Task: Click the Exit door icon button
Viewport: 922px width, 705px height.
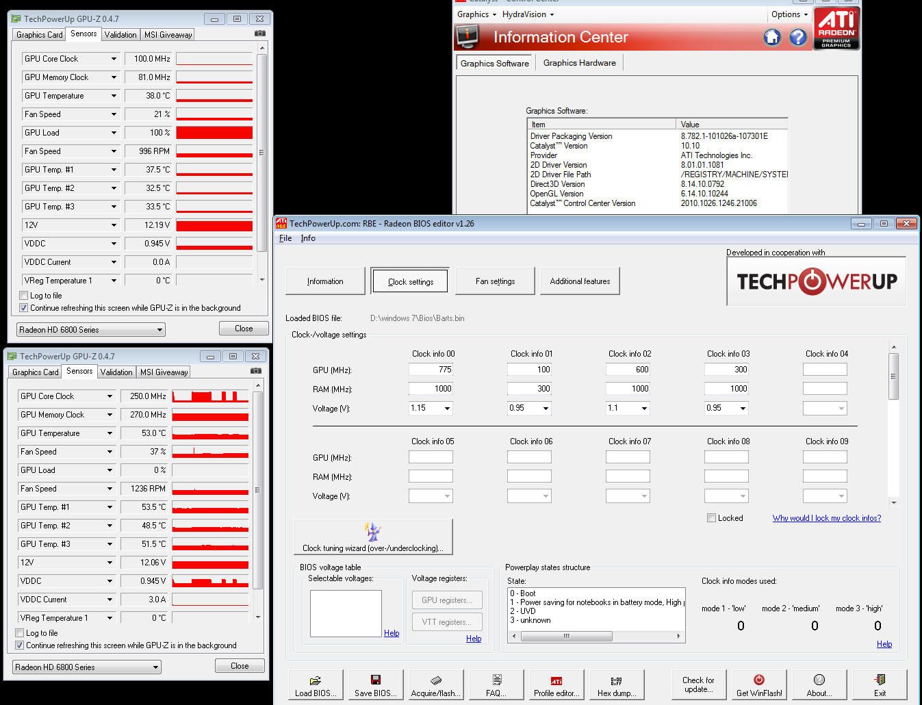Action: pos(880,686)
